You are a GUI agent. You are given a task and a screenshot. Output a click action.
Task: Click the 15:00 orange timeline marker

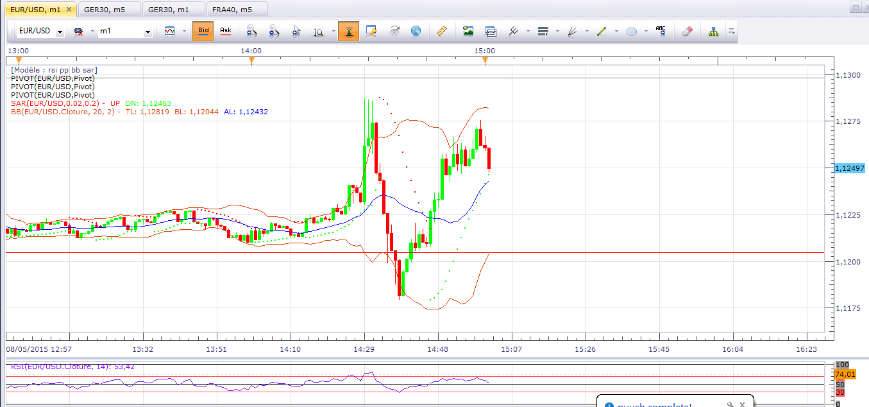point(485,61)
